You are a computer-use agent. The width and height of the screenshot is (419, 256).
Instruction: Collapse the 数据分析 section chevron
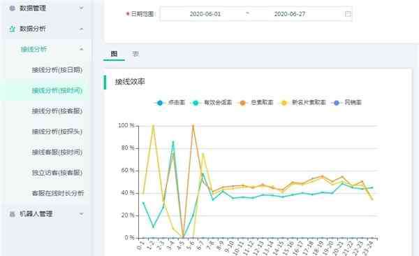(81, 29)
